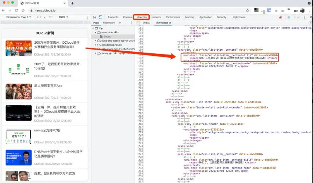Open DevTools customize menu
This screenshot has height=183, width=313.
click(x=305, y=17)
